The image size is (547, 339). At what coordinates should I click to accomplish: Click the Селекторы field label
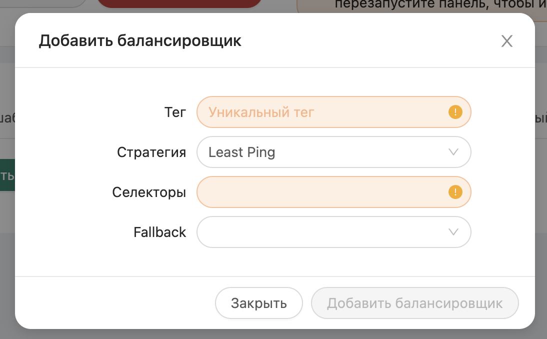pos(149,192)
